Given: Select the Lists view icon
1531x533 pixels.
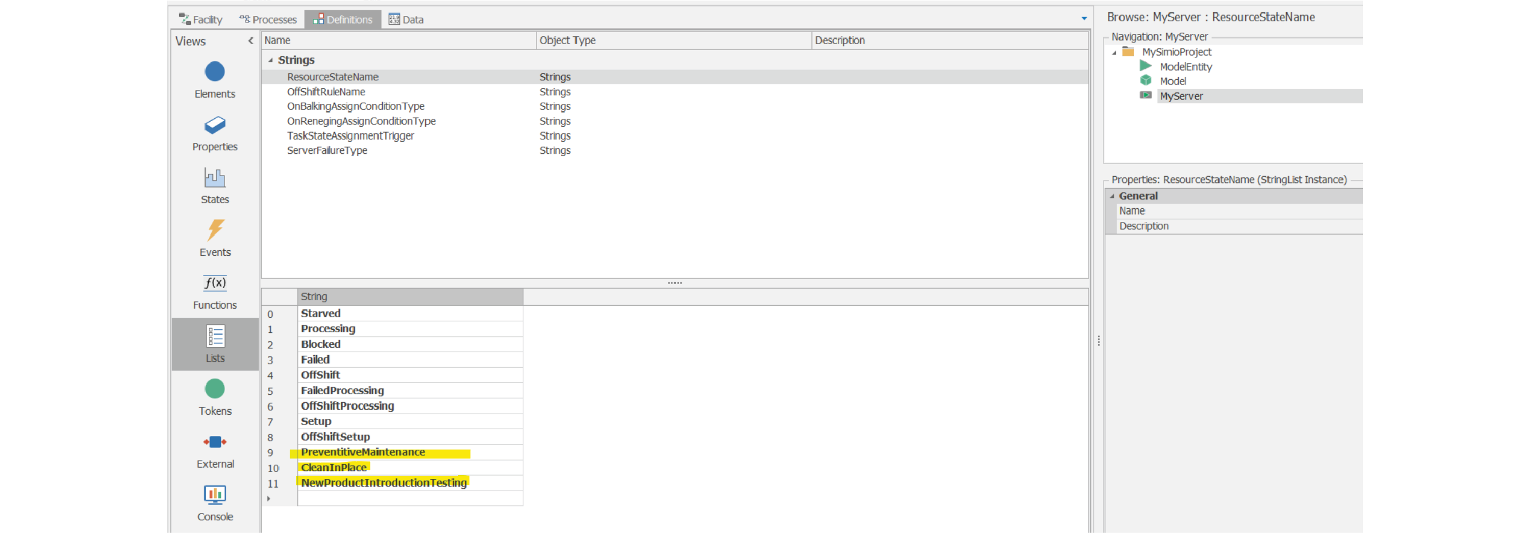Looking at the screenshot, I should [215, 337].
